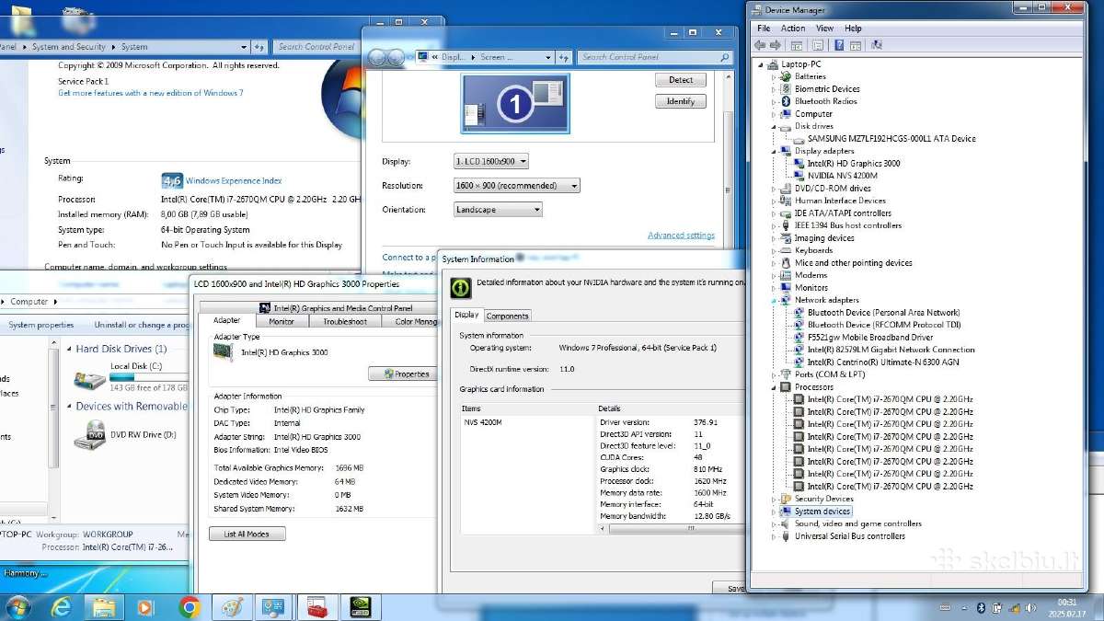
Task: Click the Bluetooth Radios icon in Device Manager
Action: tap(786, 101)
